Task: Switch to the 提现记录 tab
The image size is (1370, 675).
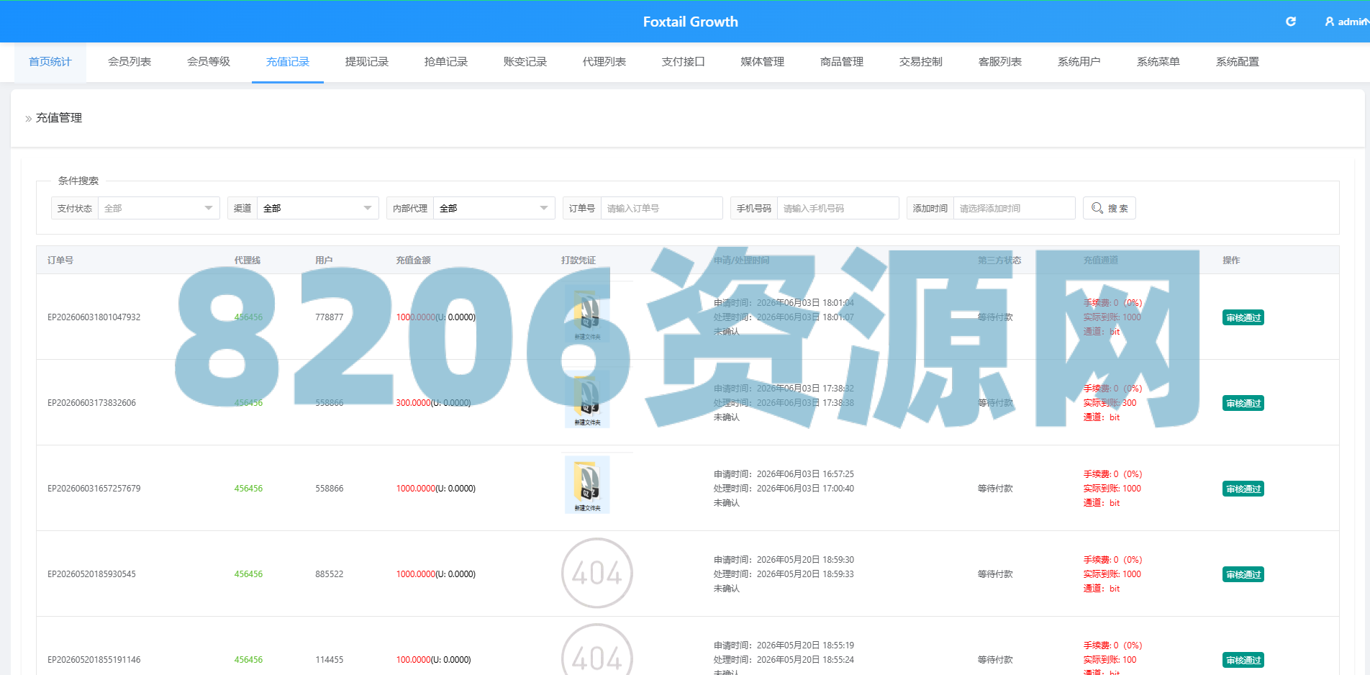Action: point(367,62)
